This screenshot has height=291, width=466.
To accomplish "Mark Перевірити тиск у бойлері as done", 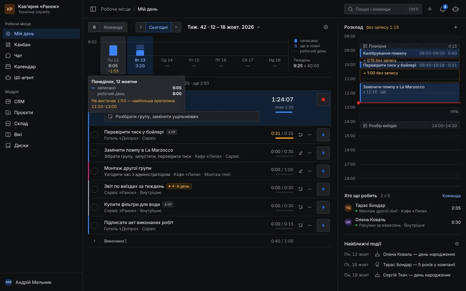I will pos(94,135).
